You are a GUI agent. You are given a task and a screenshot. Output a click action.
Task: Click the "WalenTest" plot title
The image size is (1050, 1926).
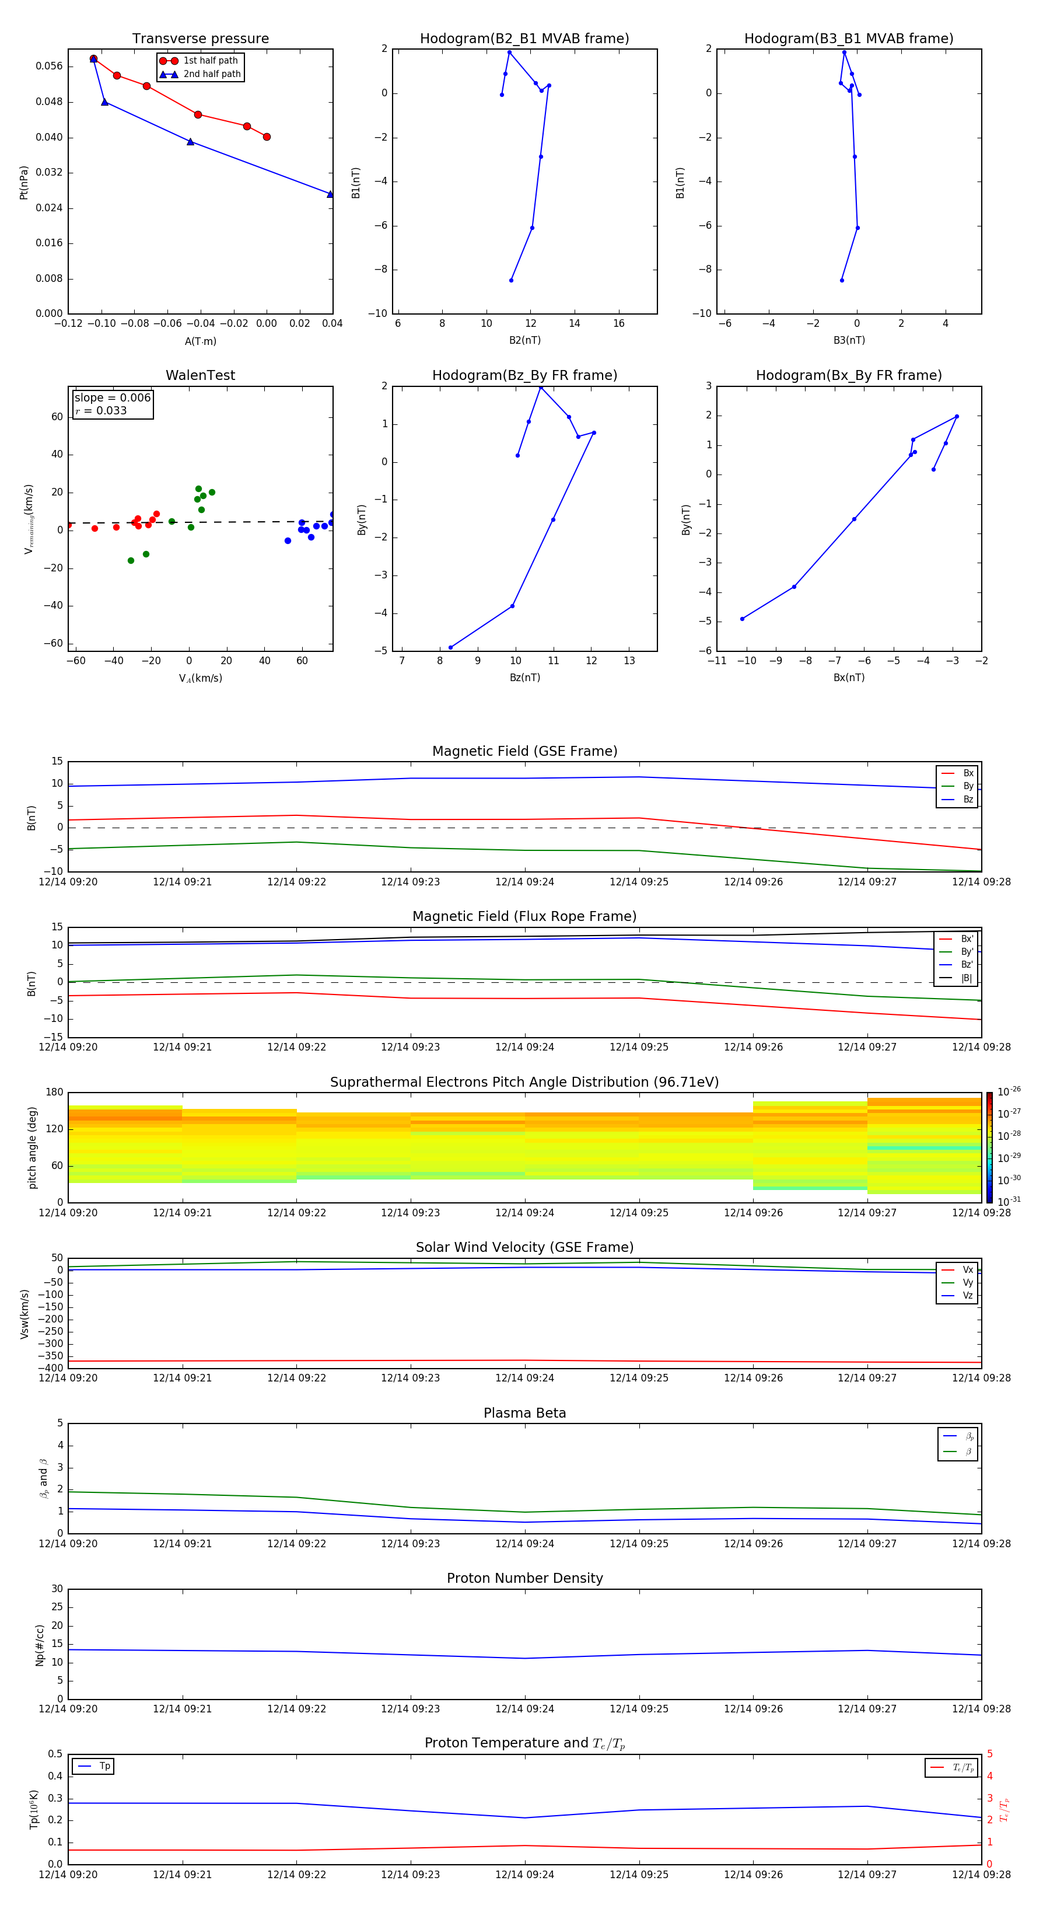[x=200, y=375]
